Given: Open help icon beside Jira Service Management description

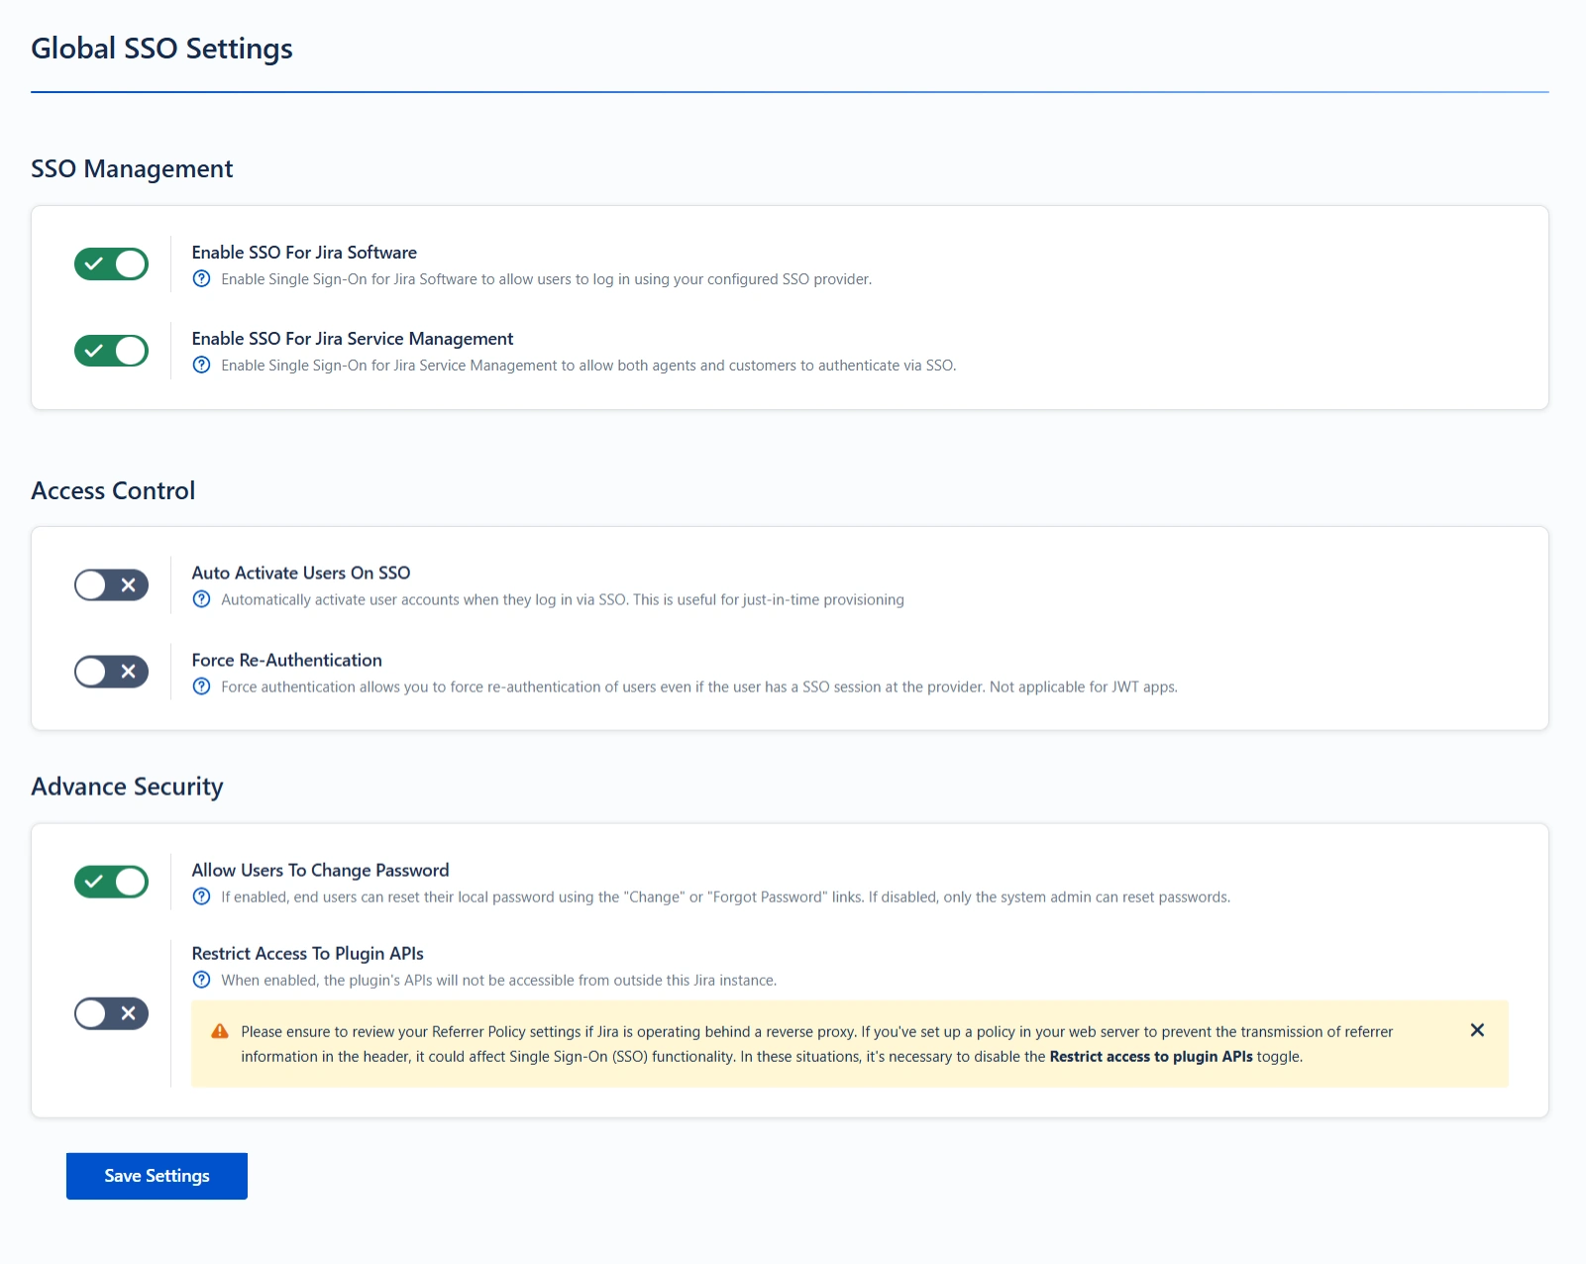Looking at the screenshot, I should tap(201, 366).
